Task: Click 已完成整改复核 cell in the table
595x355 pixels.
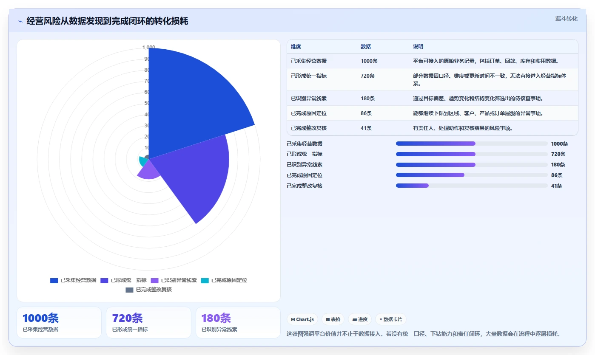Action: (x=309, y=128)
